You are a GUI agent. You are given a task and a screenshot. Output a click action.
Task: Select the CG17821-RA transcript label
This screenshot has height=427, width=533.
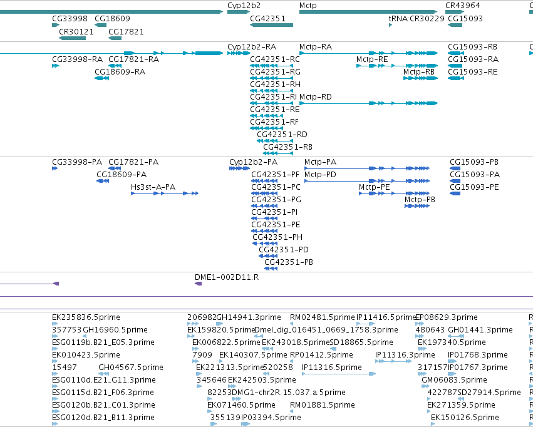(x=134, y=59)
